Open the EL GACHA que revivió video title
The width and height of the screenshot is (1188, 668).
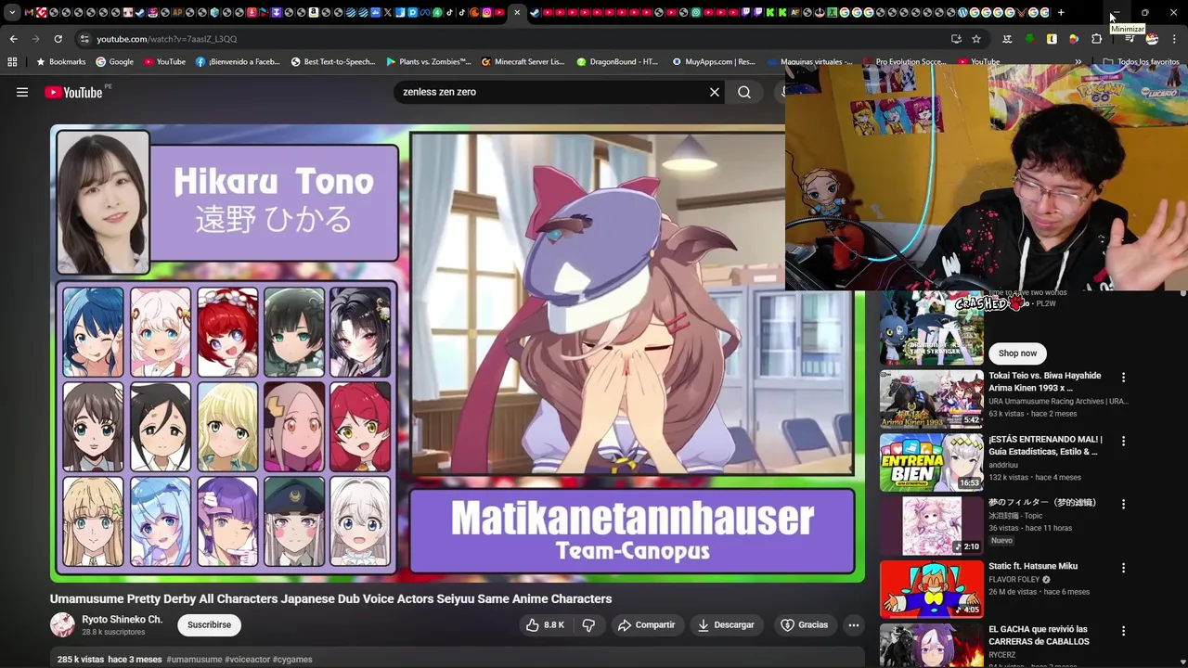click(1039, 636)
